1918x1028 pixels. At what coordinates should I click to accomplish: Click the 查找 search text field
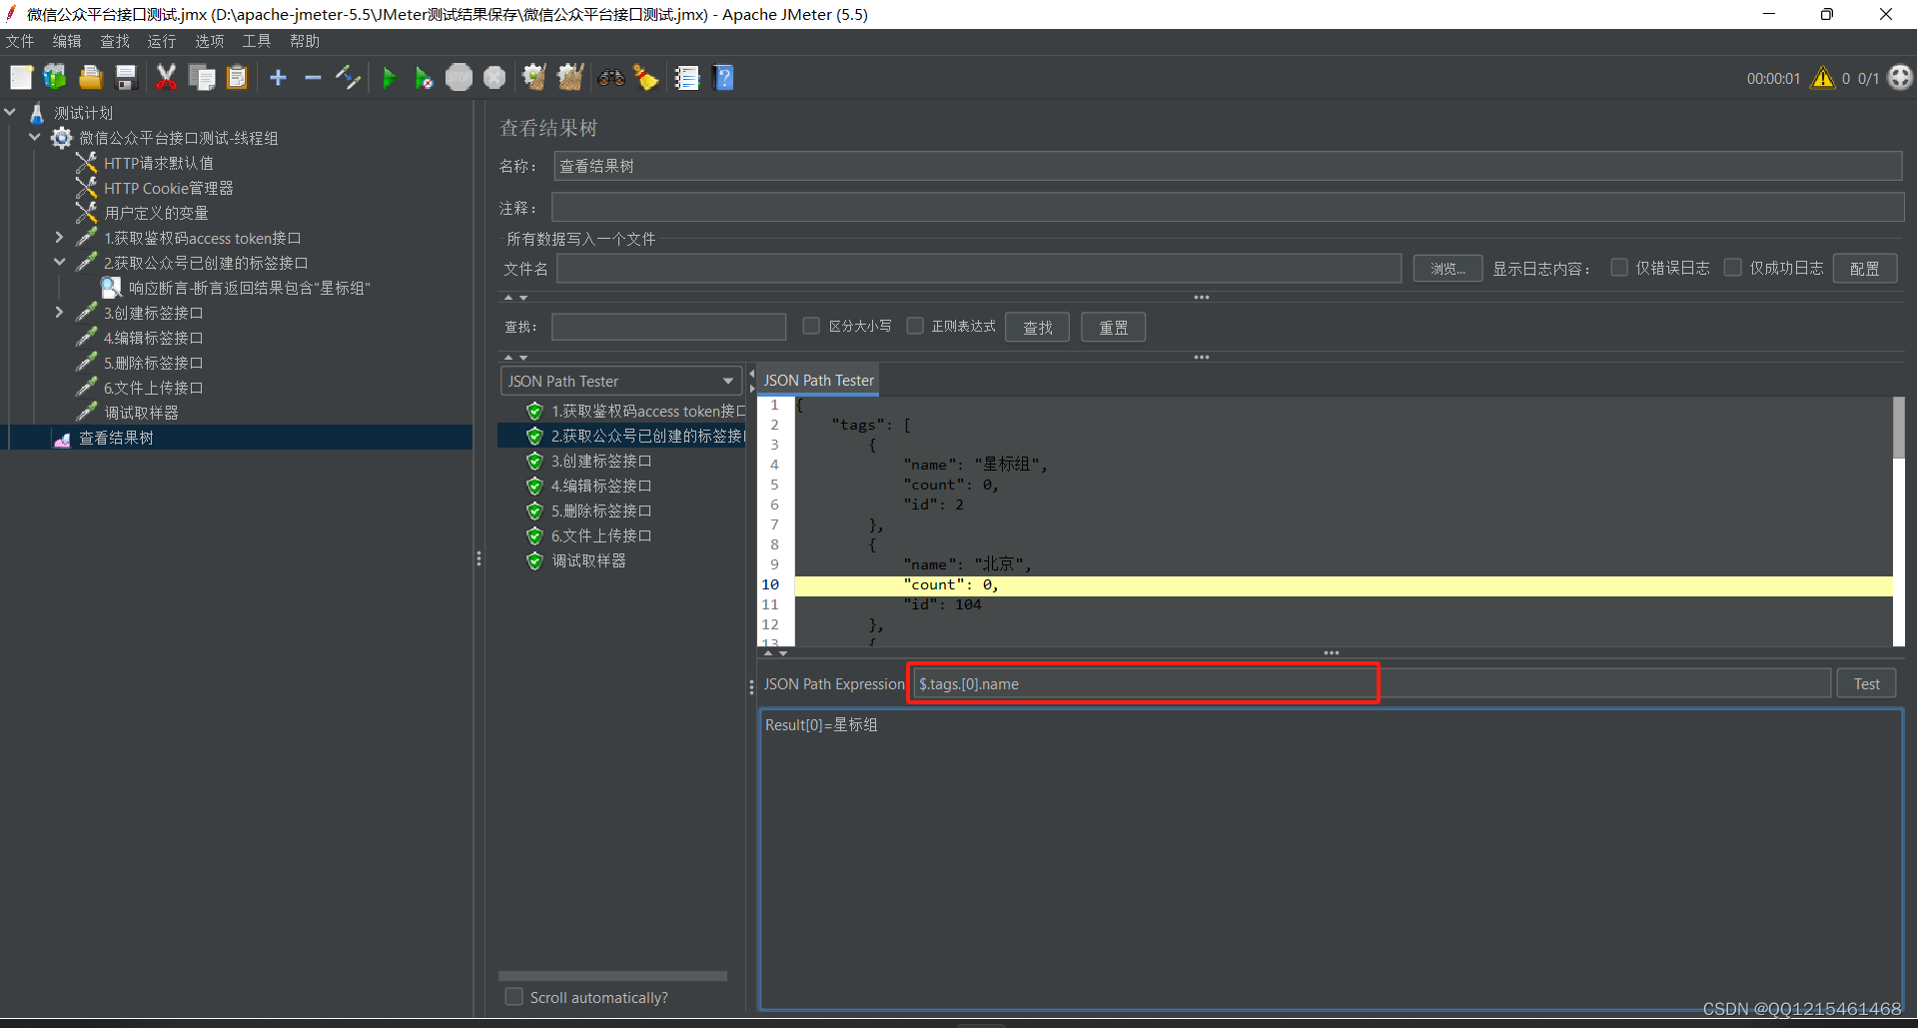tap(669, 327)
